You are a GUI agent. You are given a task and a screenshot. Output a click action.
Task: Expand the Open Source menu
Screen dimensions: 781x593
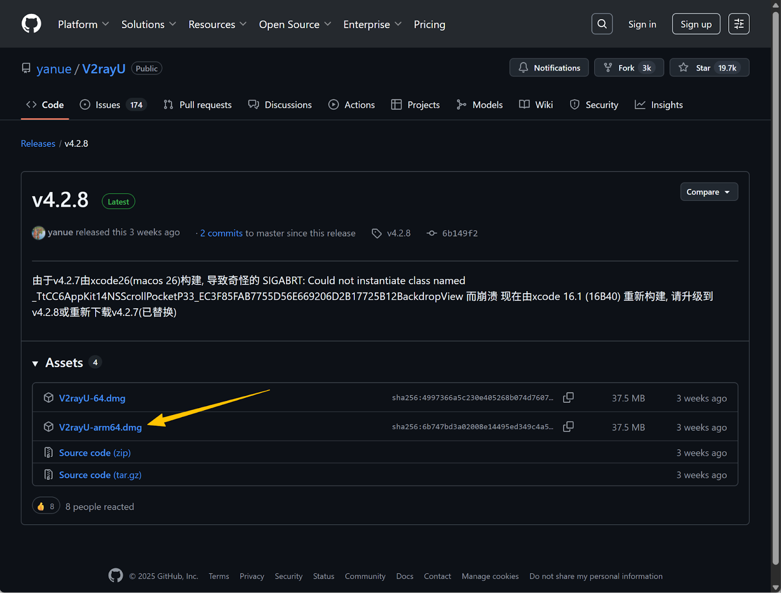(295, 24)
